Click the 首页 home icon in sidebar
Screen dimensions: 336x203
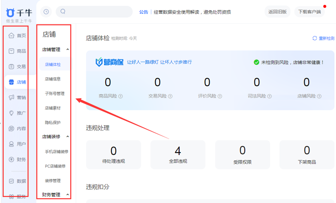[x=12, y=36]
